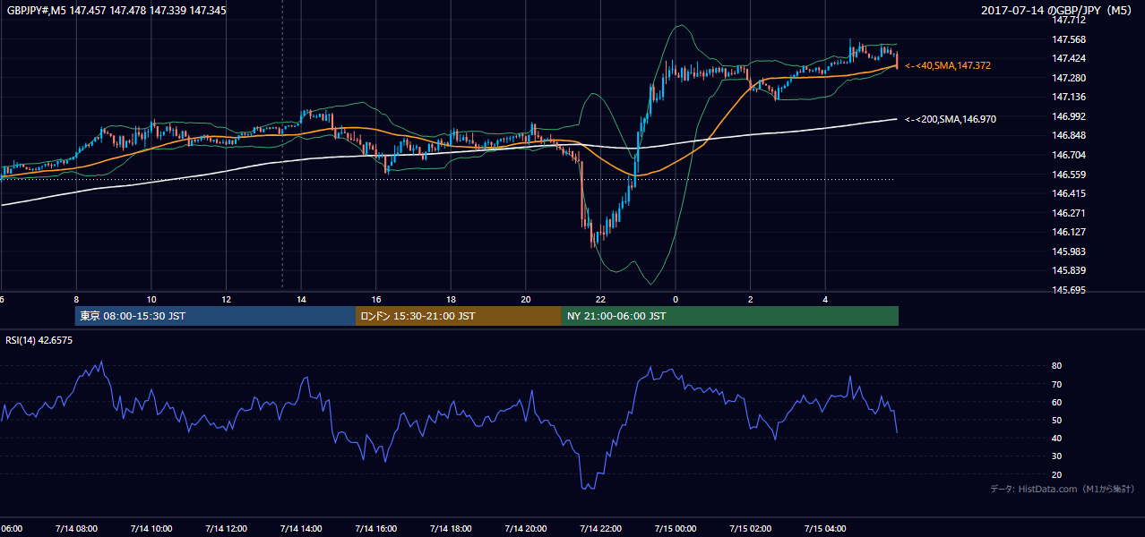The height and width of the screenshot is (537, 1145).
Task: Click the 147.136 price axis label
Action: pos(1068,97)
